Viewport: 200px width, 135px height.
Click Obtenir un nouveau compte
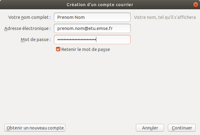tap(35, 128)
